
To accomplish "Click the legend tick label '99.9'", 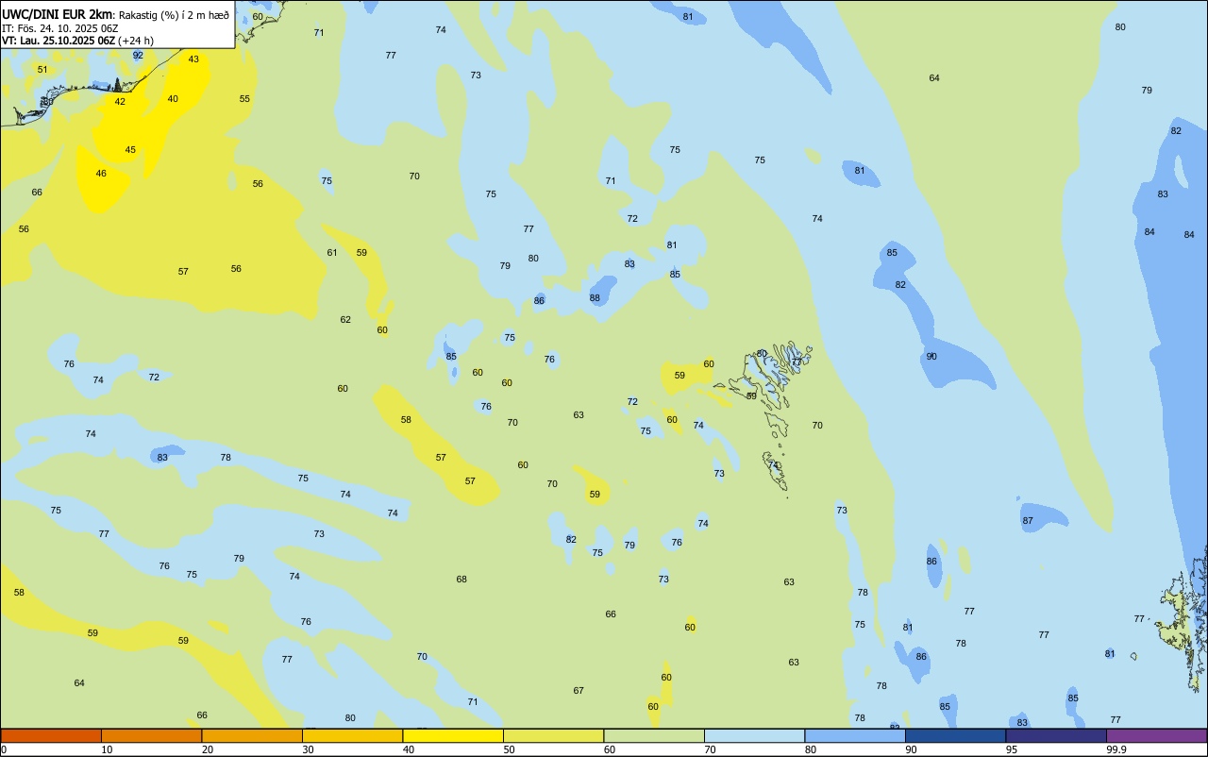I will click(1116, 749).
